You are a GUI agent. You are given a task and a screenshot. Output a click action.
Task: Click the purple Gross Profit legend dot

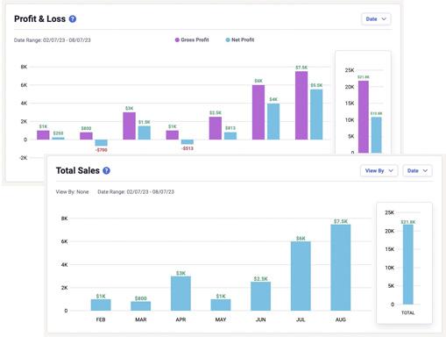pyautogui.click(x=177, y=39)
